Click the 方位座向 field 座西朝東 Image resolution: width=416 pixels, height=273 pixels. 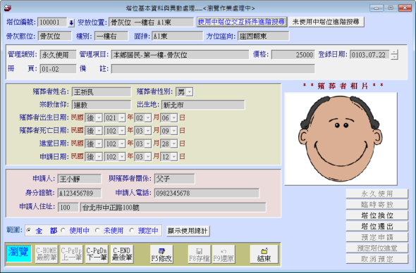click(x=263, y=36)
